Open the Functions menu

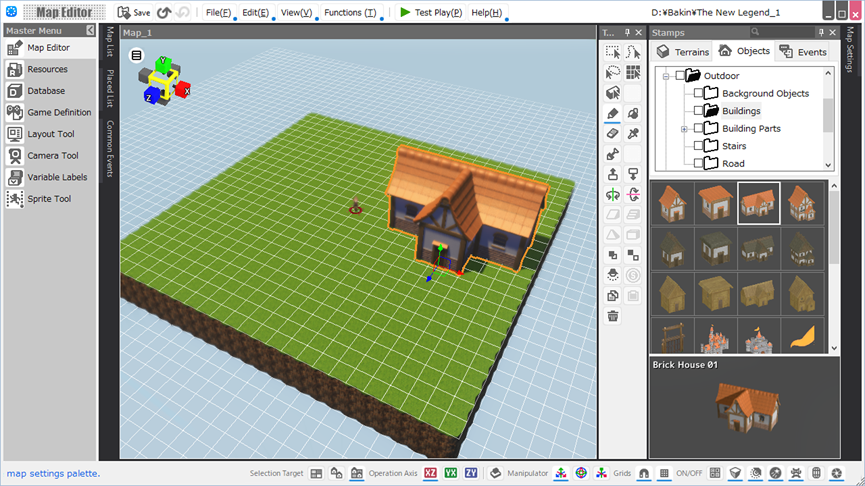tap(350, 12)
